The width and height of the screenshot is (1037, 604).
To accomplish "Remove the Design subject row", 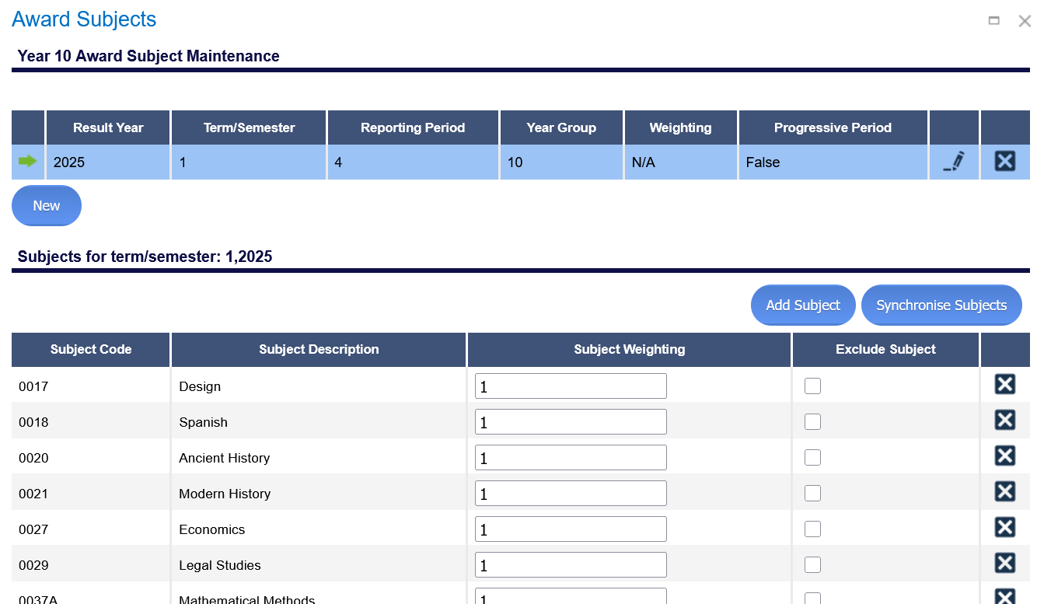I will 1005,384.
